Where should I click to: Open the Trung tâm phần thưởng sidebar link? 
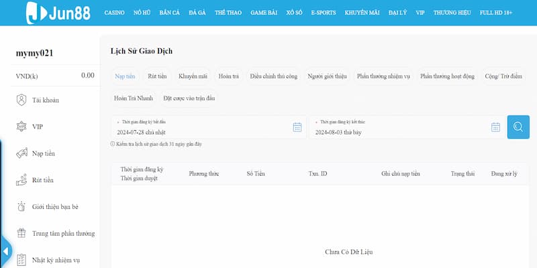(x=63, y=233)
